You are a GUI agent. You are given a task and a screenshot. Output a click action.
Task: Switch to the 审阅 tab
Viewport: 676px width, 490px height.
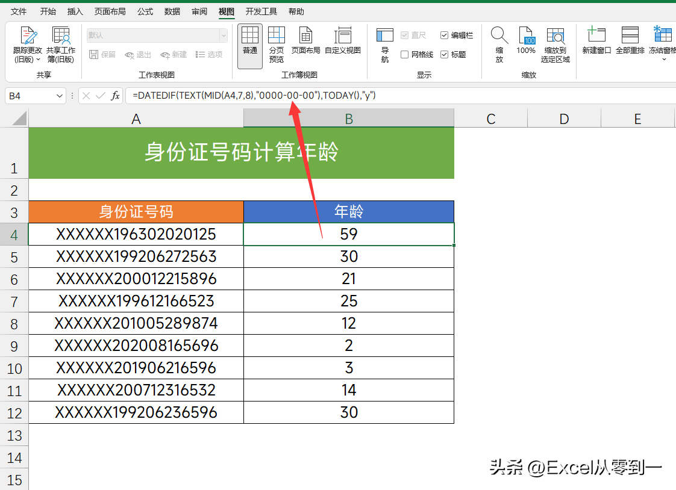coord(199,11)
